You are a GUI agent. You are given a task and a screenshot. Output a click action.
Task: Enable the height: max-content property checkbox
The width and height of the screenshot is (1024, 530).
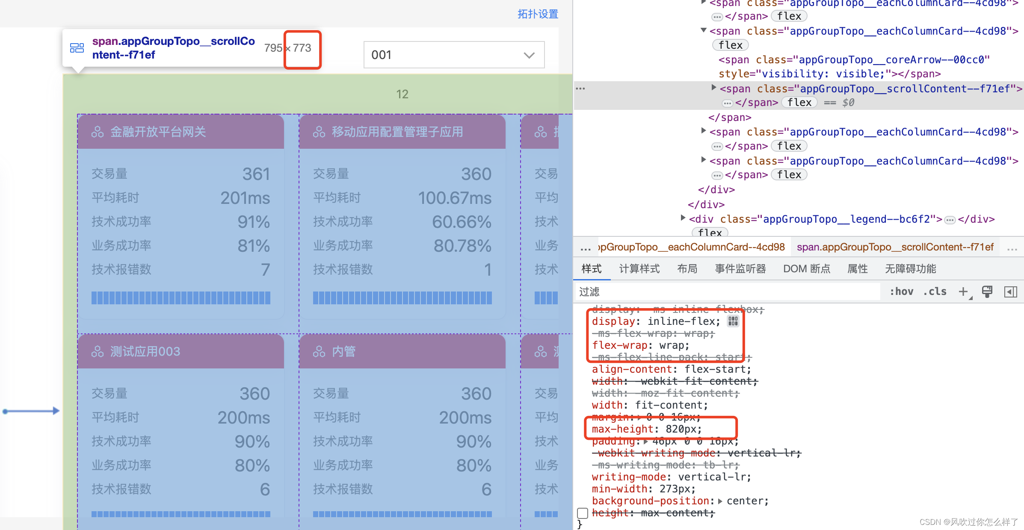point(583,513)
